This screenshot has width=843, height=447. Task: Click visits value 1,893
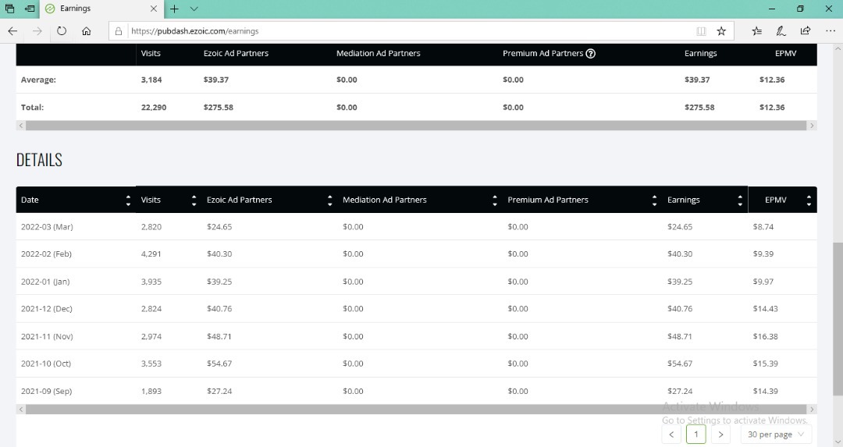[x=151, y=391]
